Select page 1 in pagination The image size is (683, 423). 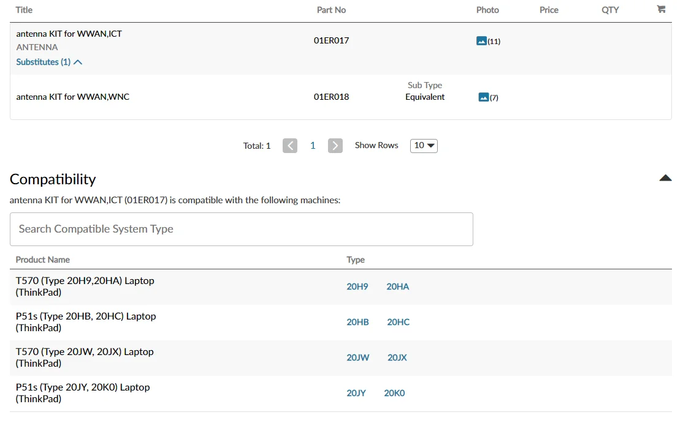pyautogui.click(x=313, y=146)
